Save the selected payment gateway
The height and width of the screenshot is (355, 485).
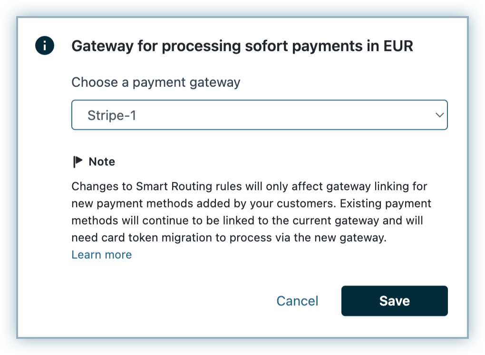click(x=394, y=301)
